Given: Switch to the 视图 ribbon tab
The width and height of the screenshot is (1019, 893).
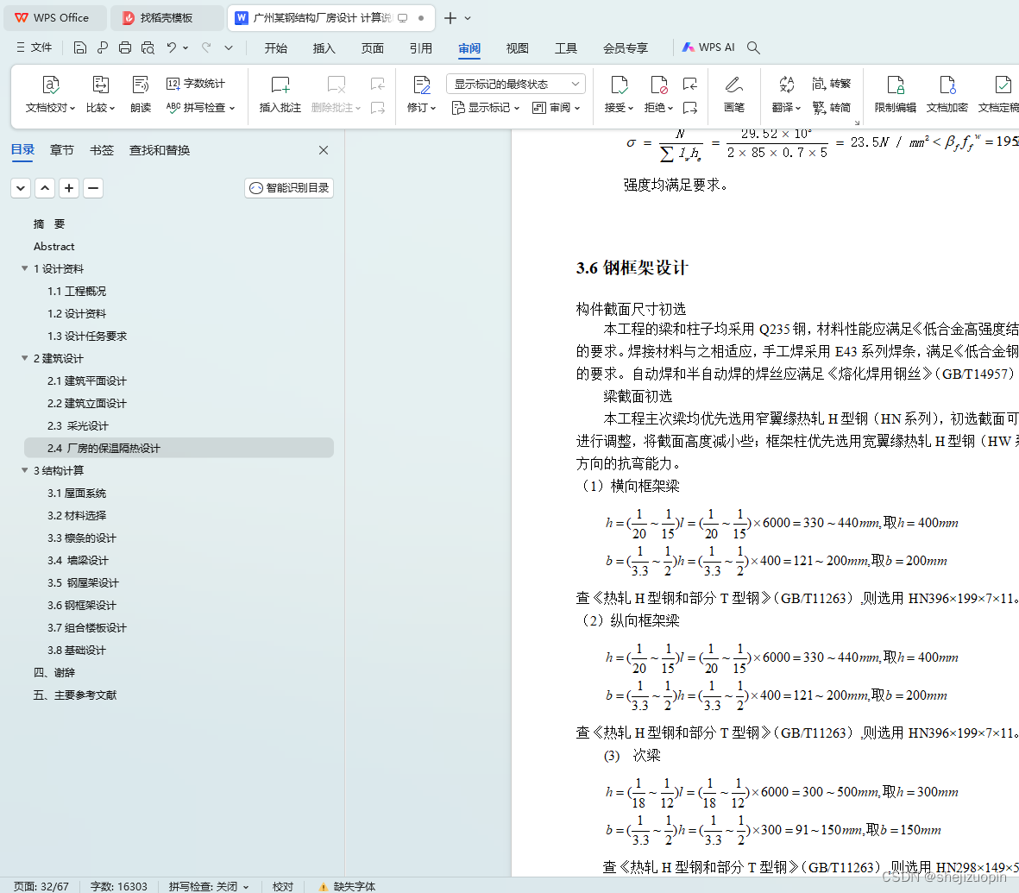Looking at the screenshot, I should pos(518,48).
